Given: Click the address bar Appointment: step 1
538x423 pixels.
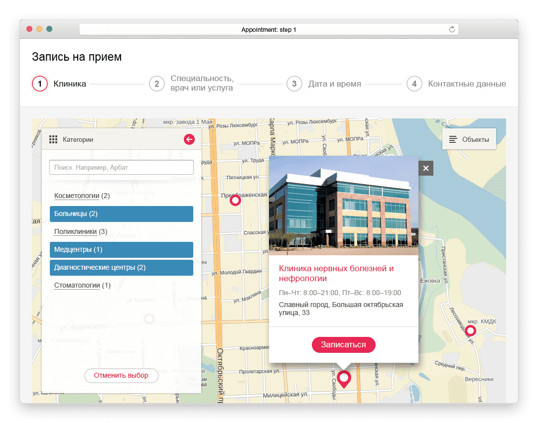Looking at the screenshot, I should point(269,29).
